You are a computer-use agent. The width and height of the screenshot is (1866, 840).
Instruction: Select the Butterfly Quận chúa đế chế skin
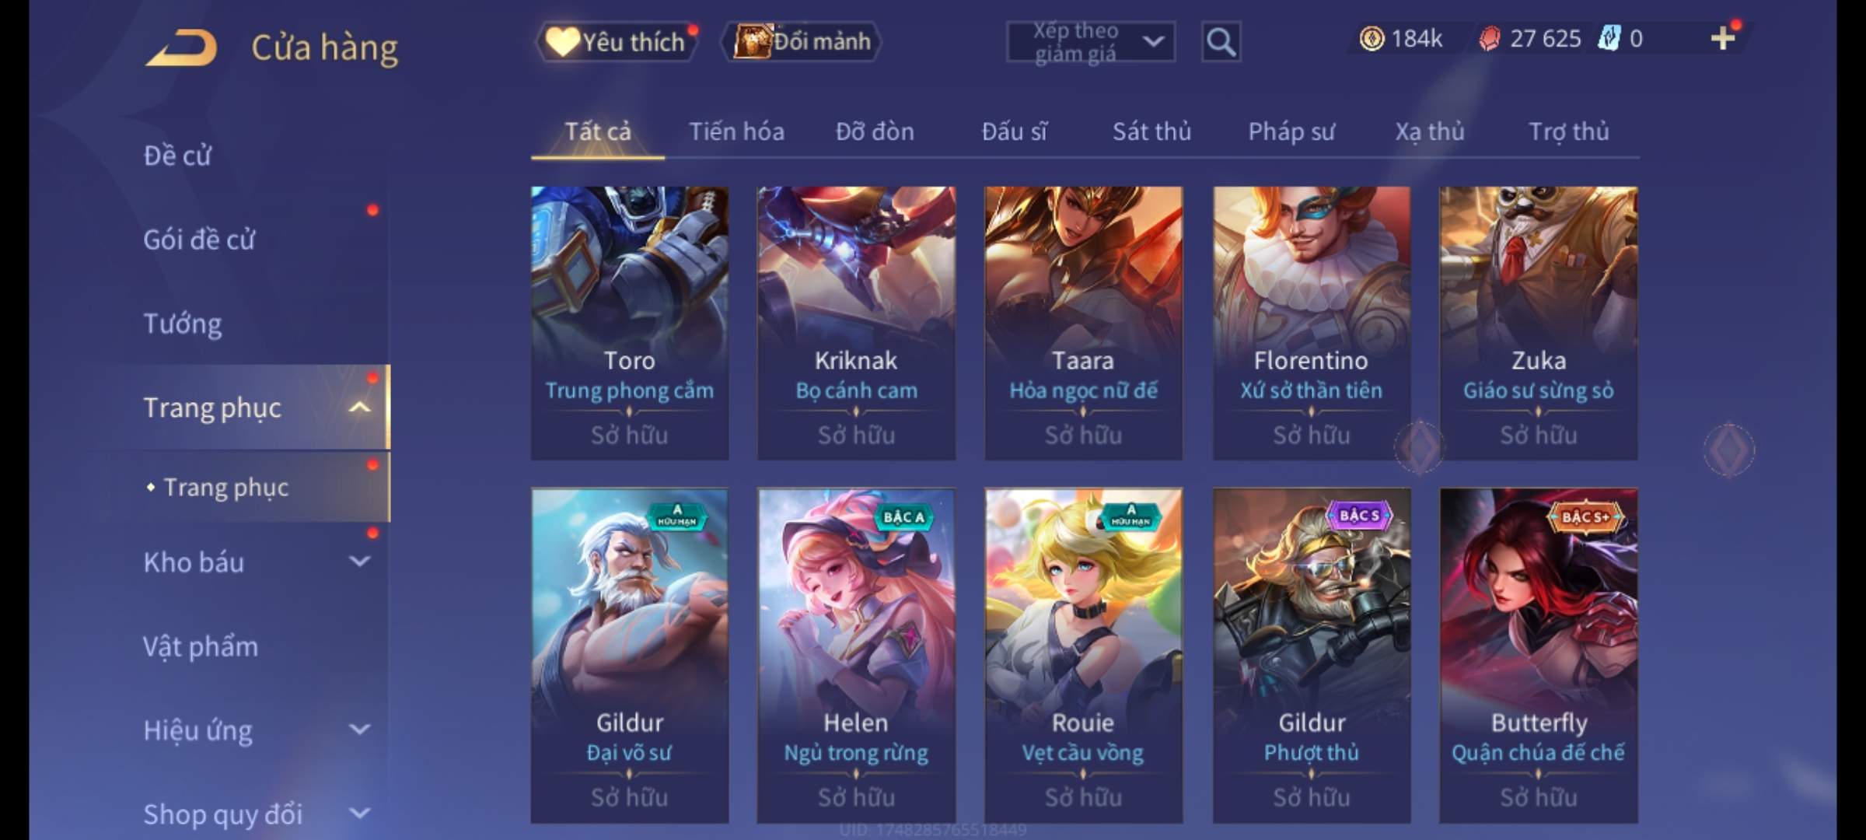click(1538, 655)
